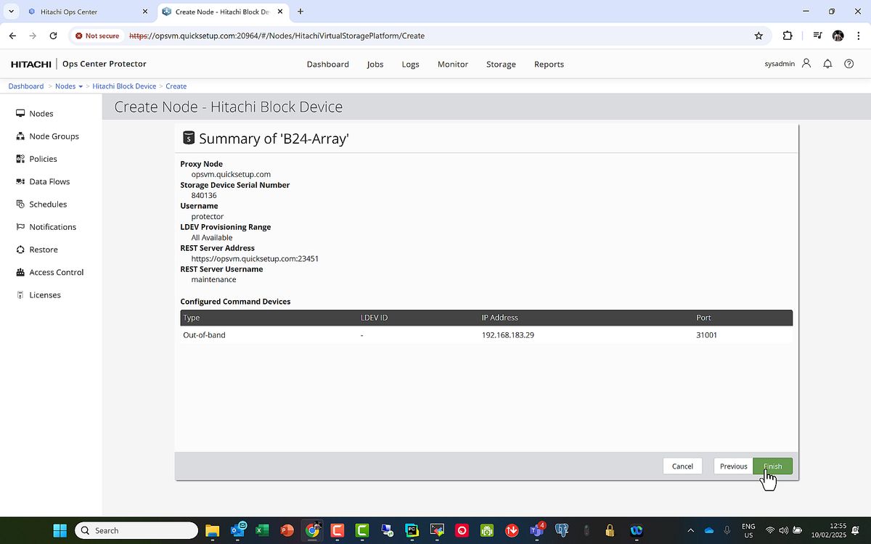This screenshot has width=871, height=544.
Task: Open the notifications bell icon
Action: pos(827,64)
